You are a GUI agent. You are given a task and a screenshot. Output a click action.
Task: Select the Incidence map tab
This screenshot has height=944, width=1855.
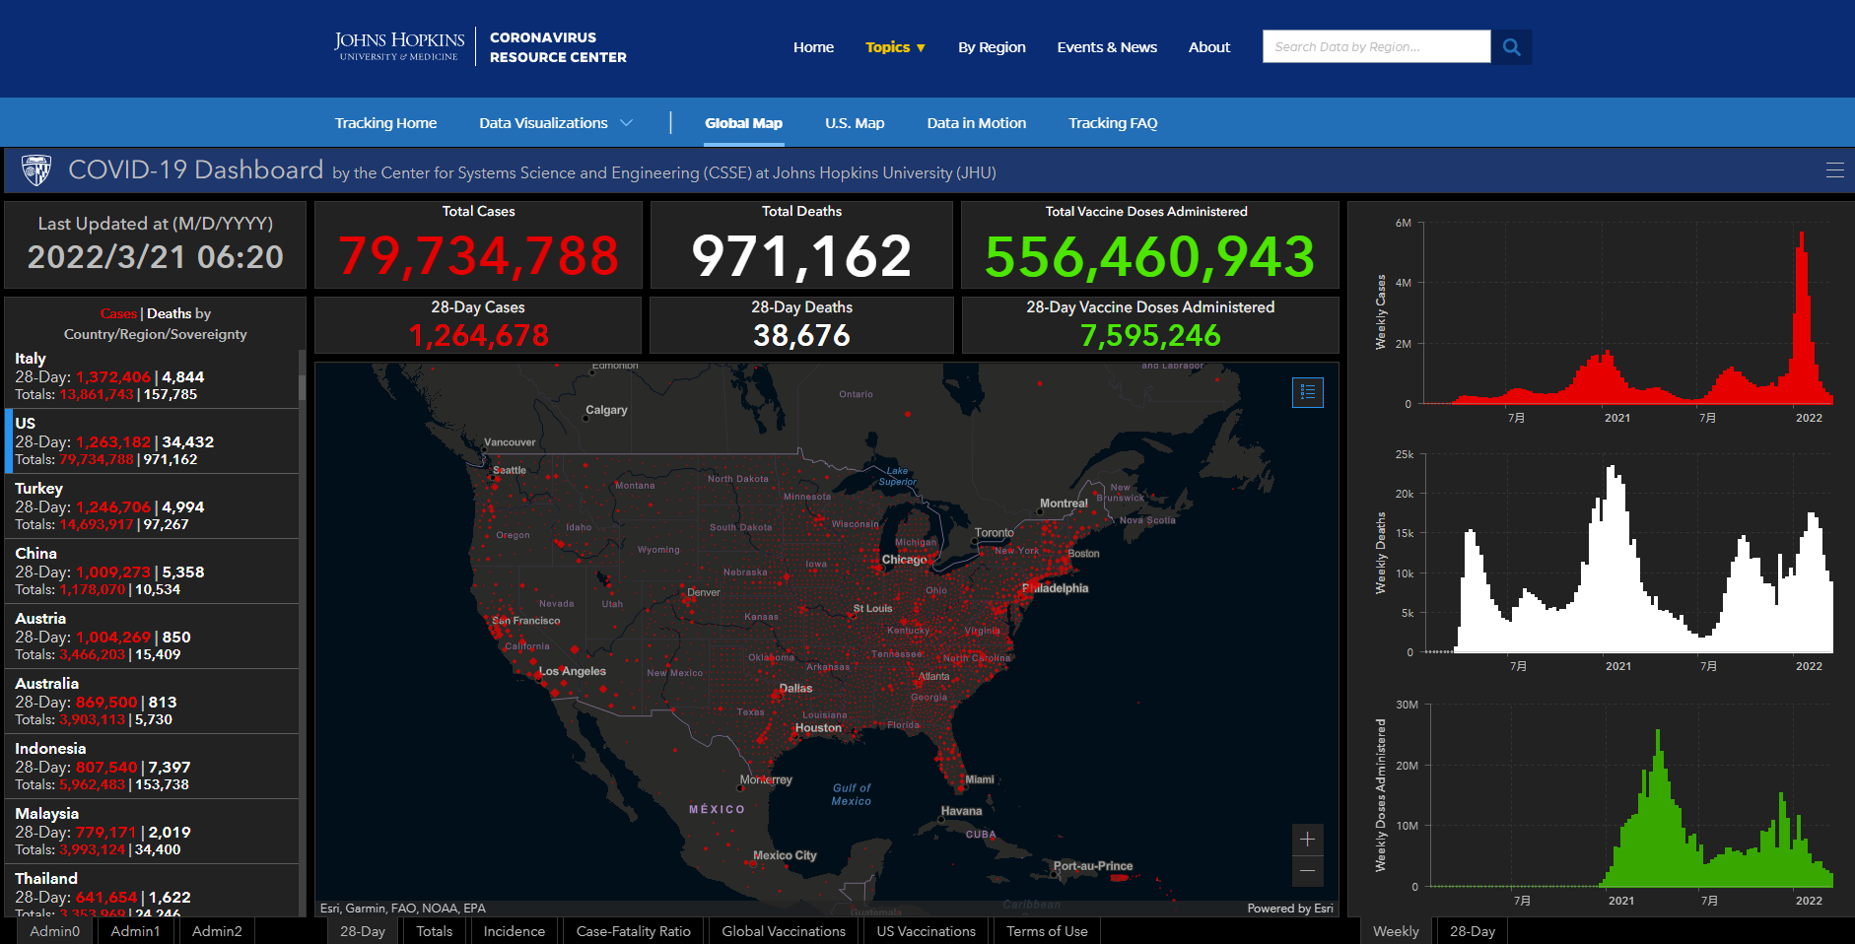click(x=514, y=931)
